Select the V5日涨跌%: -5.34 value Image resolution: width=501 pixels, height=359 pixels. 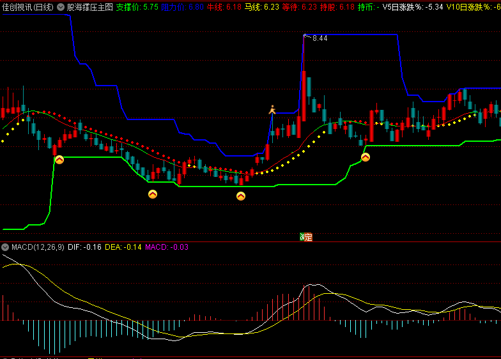pos(413,7)
